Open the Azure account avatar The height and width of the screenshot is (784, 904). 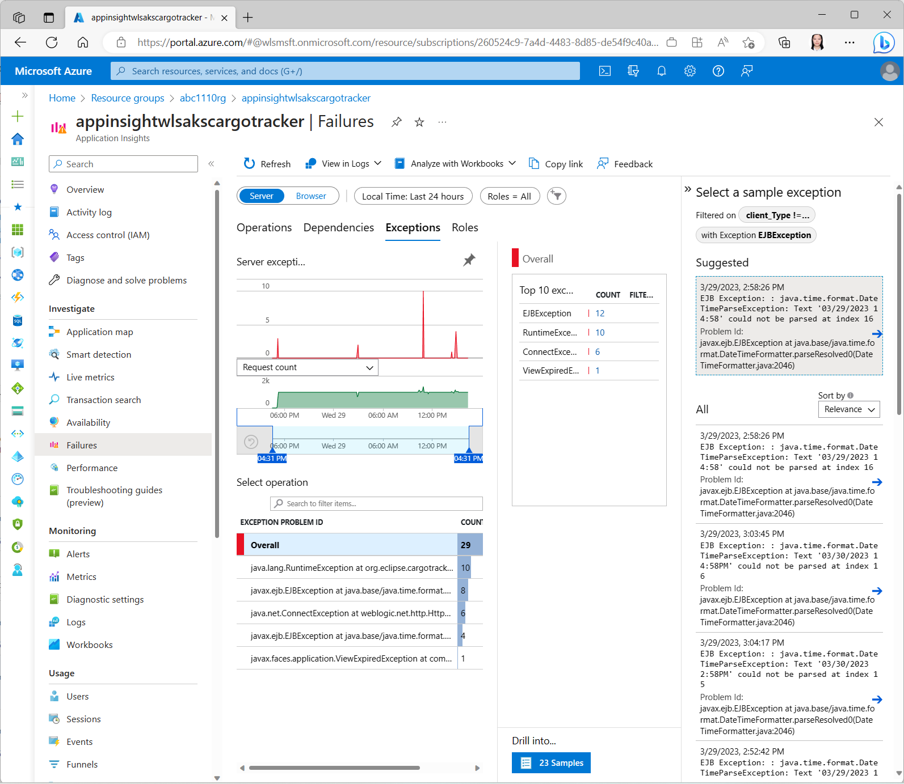pyautogui.click(x=889, y=71)
